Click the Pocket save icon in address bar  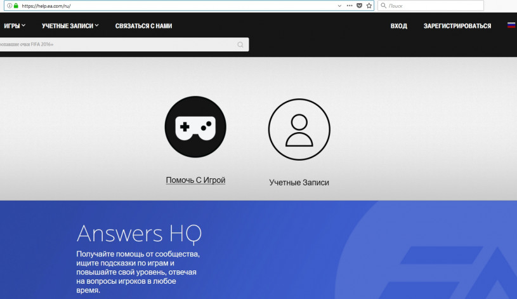coord(359,5)
